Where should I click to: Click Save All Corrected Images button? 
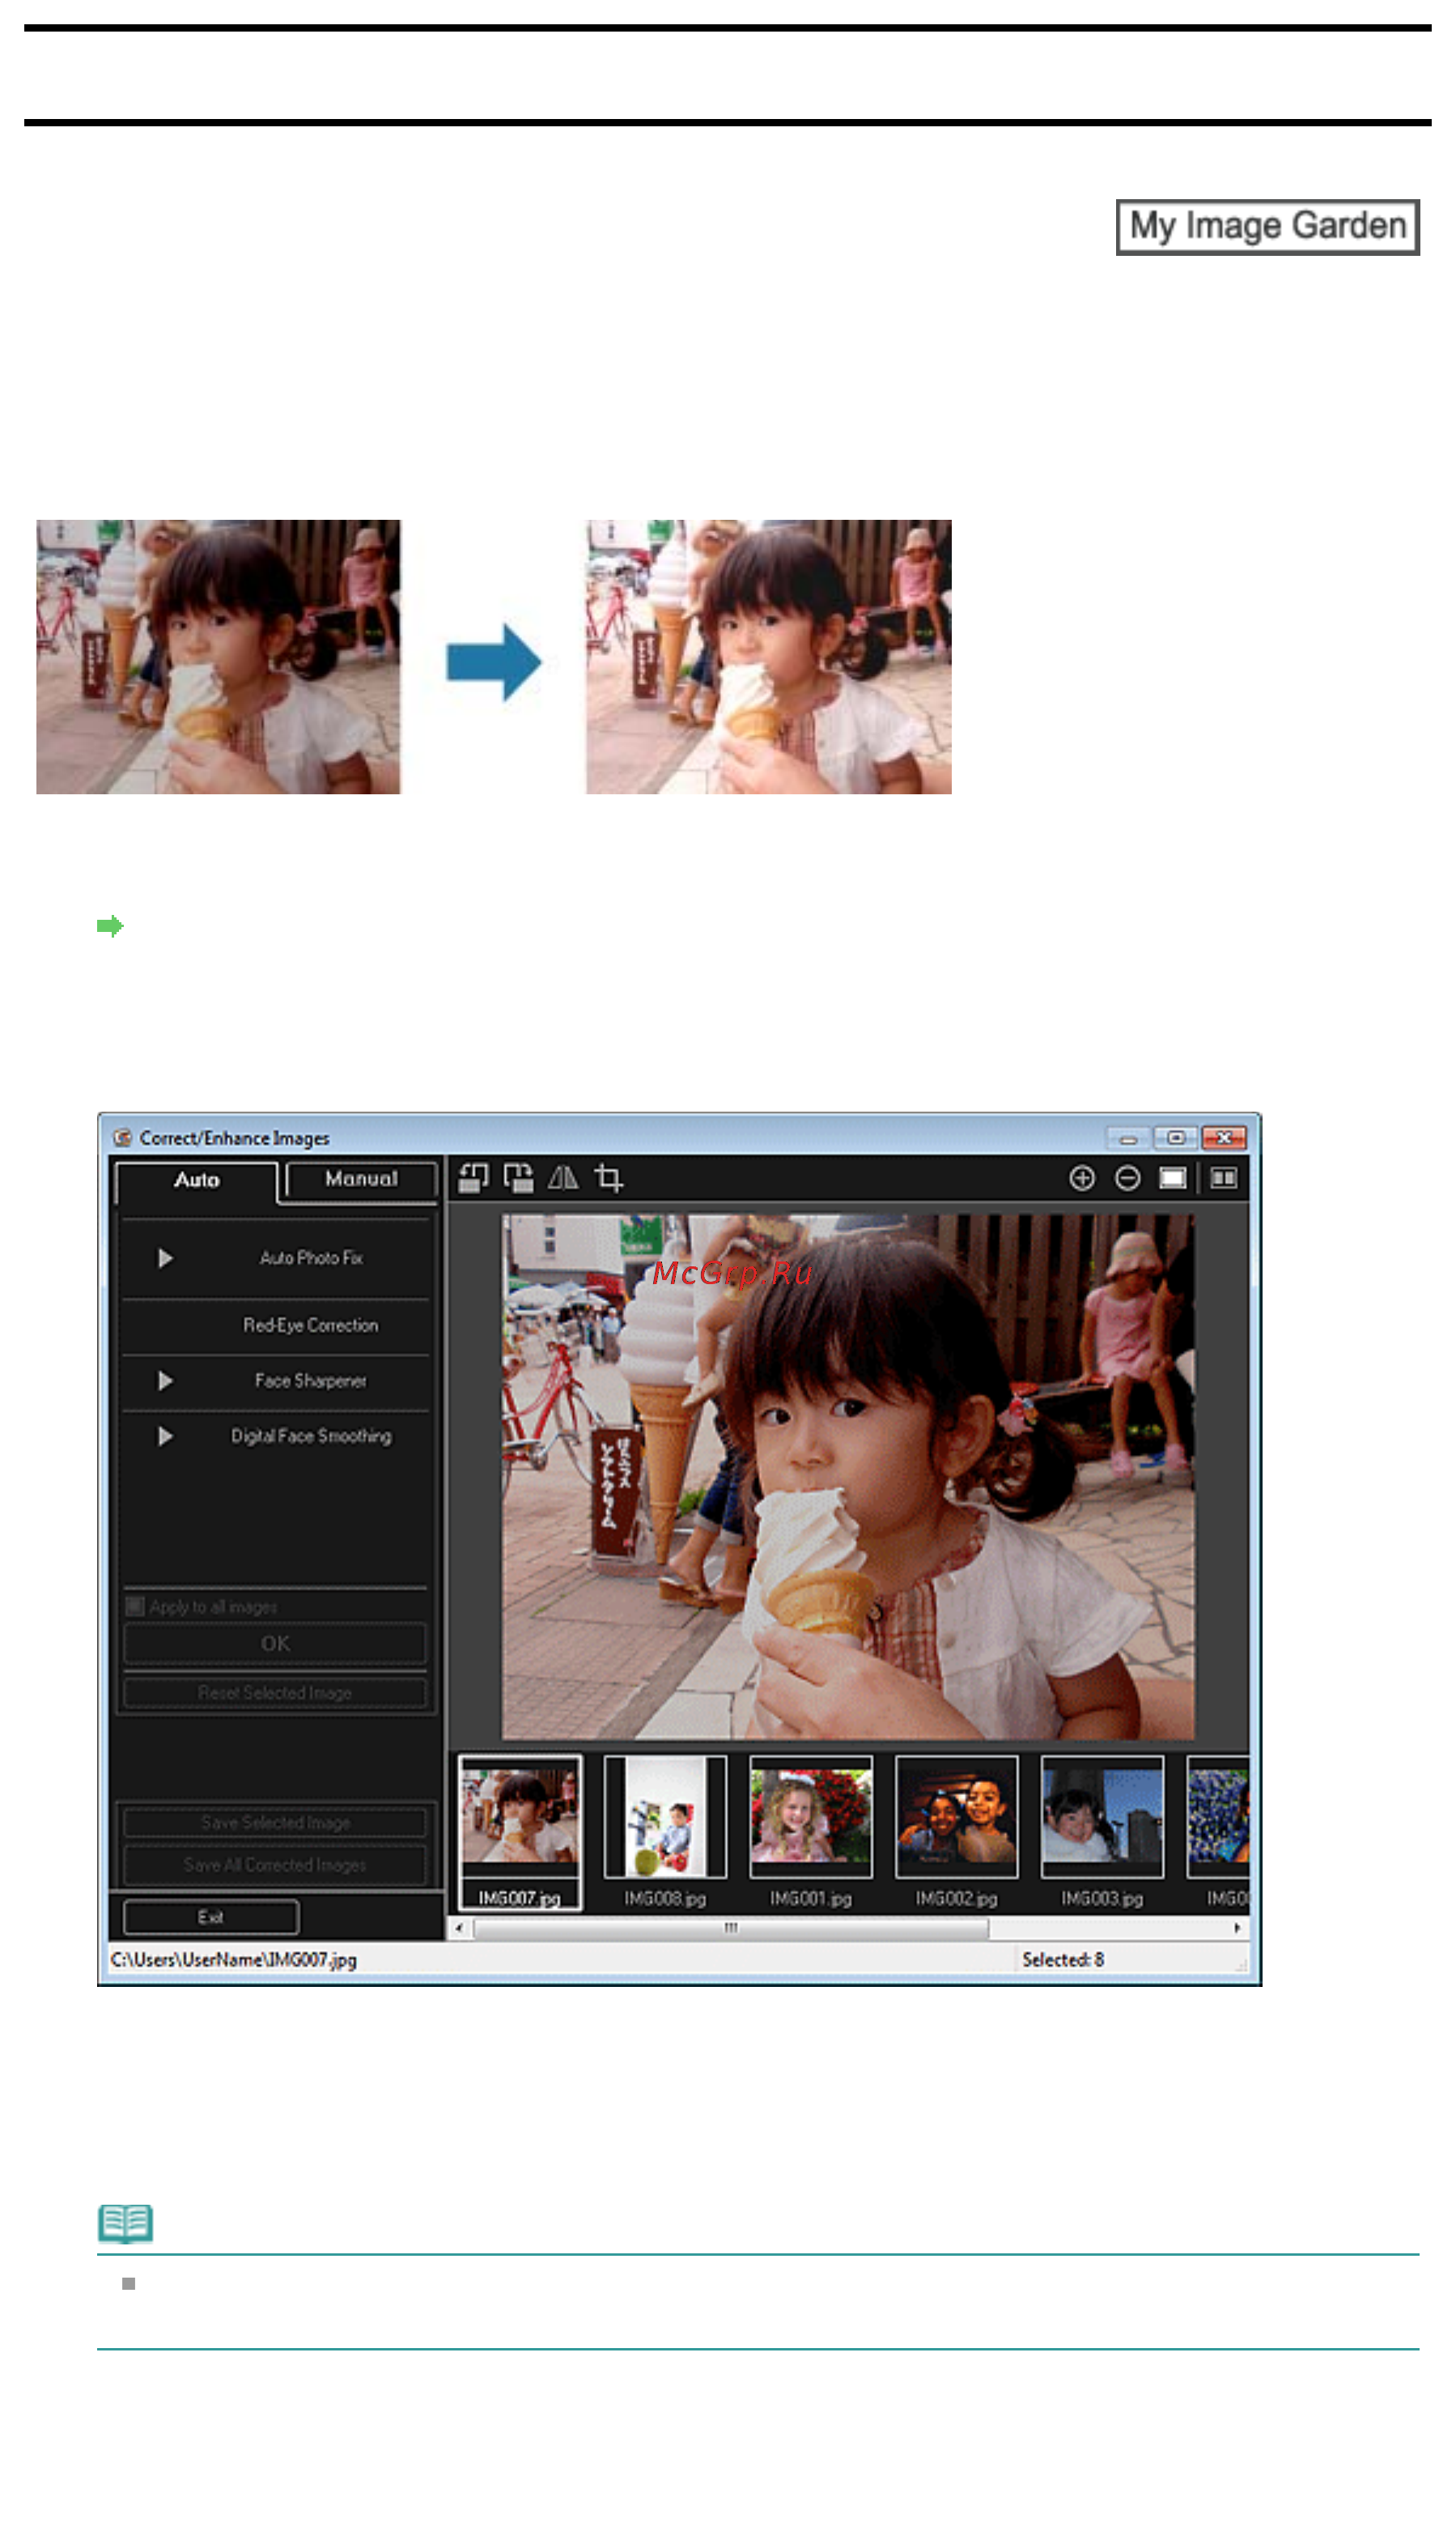[275, 1865]
